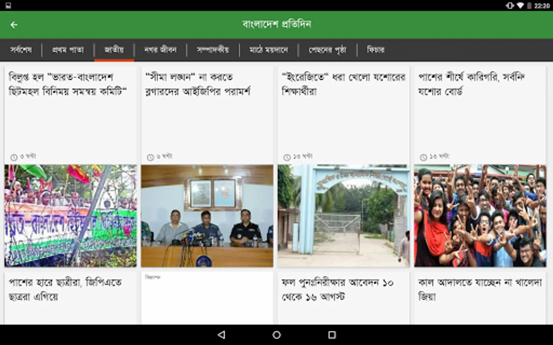Open the police press conference photo
Image resolution: width=553 pixels, height=345 pixels.
(207, 216)
